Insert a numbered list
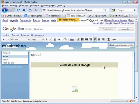 click(78, 40)
